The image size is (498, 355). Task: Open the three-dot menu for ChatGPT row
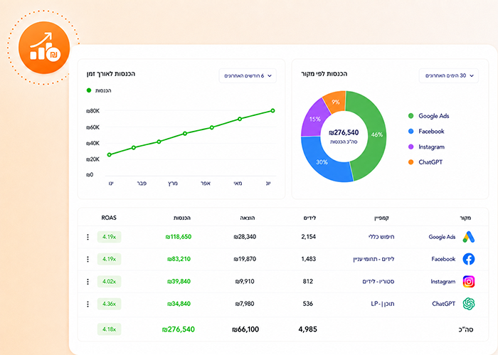[x=88, y=304]
